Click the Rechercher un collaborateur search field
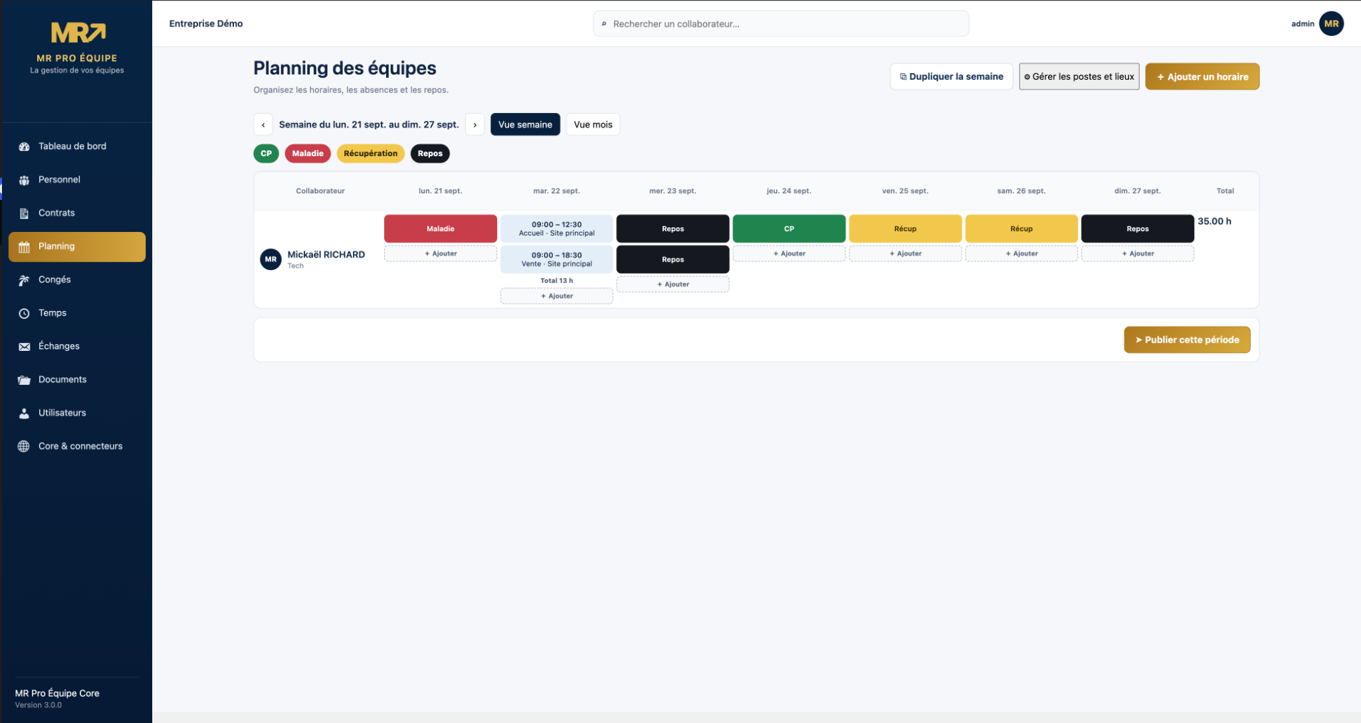Viewport: 1361px width, 723px height. click(x=781, y=24)
